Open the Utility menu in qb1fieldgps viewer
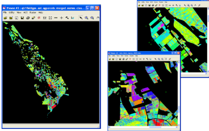The image size is (209, 131). pos(12,13)
